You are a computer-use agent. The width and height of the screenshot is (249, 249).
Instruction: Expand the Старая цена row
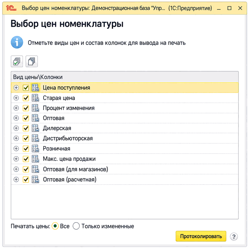16,98
